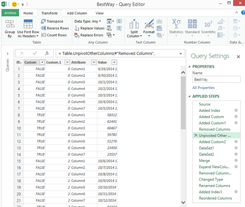This screenshot has width=245, height=207.
Task: Open Value column filter dropdown
Action: coord(114,62)
